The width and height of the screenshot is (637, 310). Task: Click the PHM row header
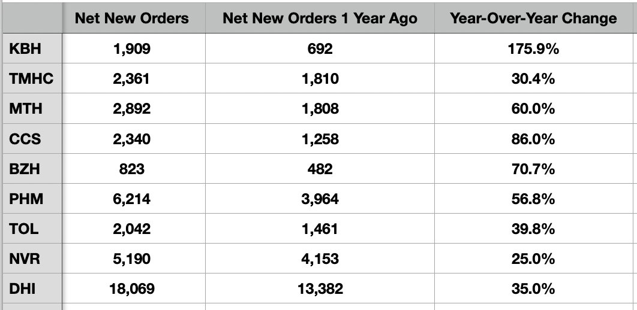coord(26,199)
